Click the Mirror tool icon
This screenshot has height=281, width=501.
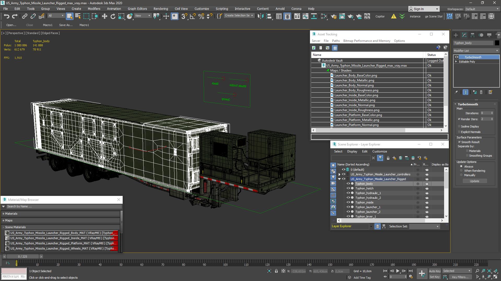pyautogui.click(x=260, y=16)
